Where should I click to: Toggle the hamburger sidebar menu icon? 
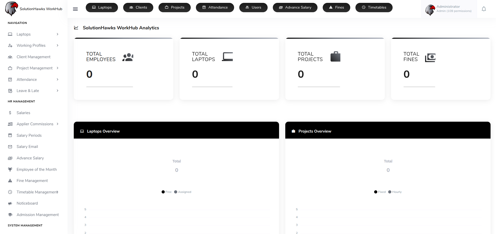75,9
